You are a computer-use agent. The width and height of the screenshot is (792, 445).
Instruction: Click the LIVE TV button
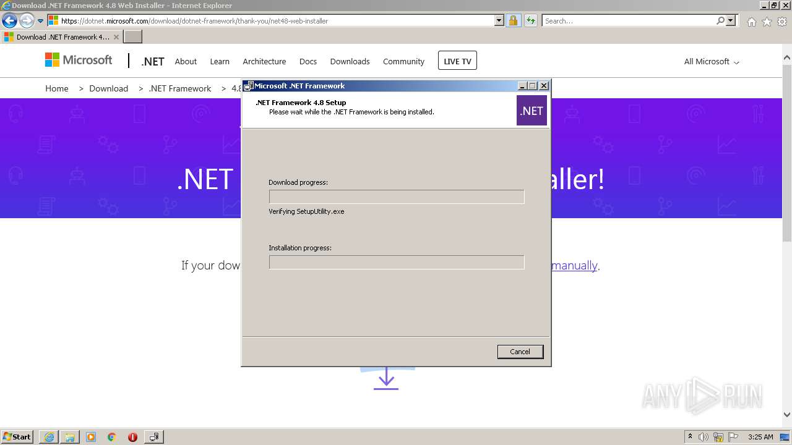tap(457, 61)
